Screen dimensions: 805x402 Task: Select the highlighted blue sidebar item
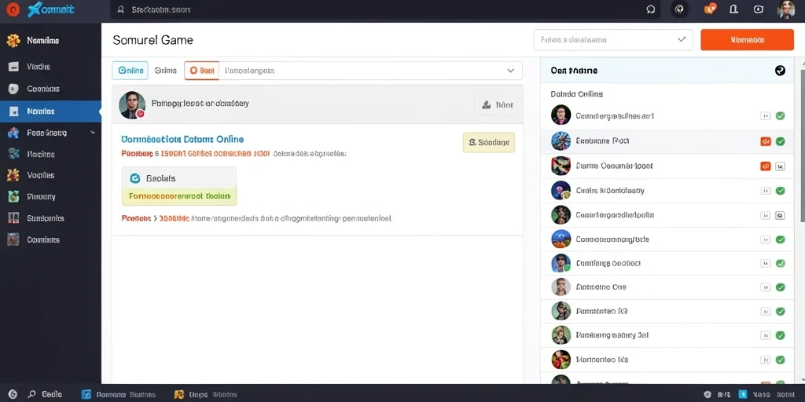coord(50,111)
